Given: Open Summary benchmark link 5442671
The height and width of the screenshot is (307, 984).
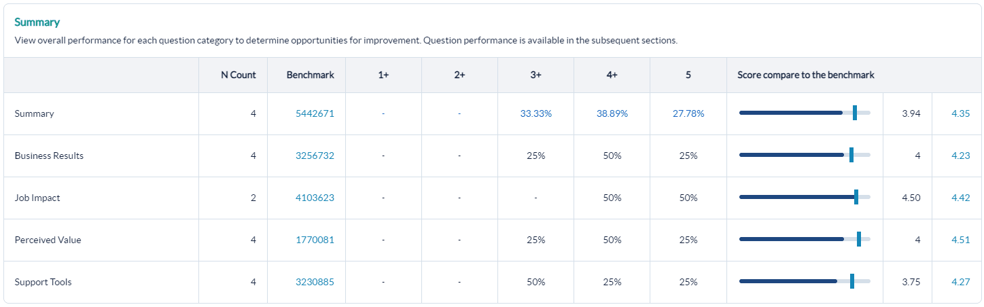Looking at the screenshot, I should (315, 113).
